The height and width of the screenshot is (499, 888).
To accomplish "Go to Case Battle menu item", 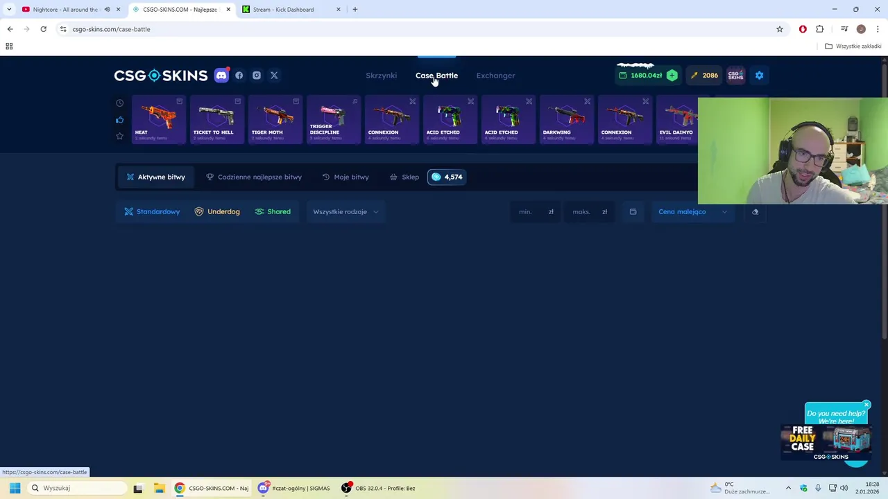I will 436,76.
